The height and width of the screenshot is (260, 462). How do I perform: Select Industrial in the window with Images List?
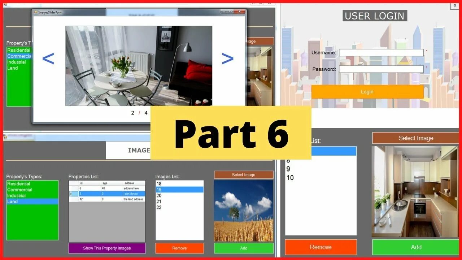tap(32, 196)
